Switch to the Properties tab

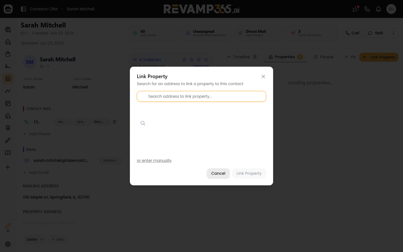coord(285,57)
